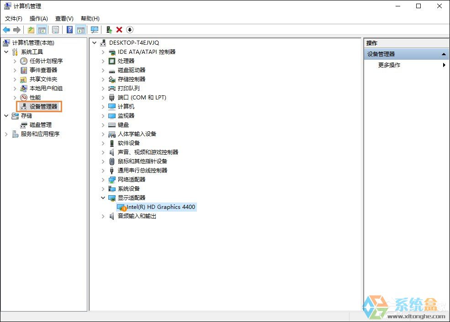Expand the 端口 (COM 和 LPT) category
Viewport: 450px width, 322px height.
[x=103, y=98]
